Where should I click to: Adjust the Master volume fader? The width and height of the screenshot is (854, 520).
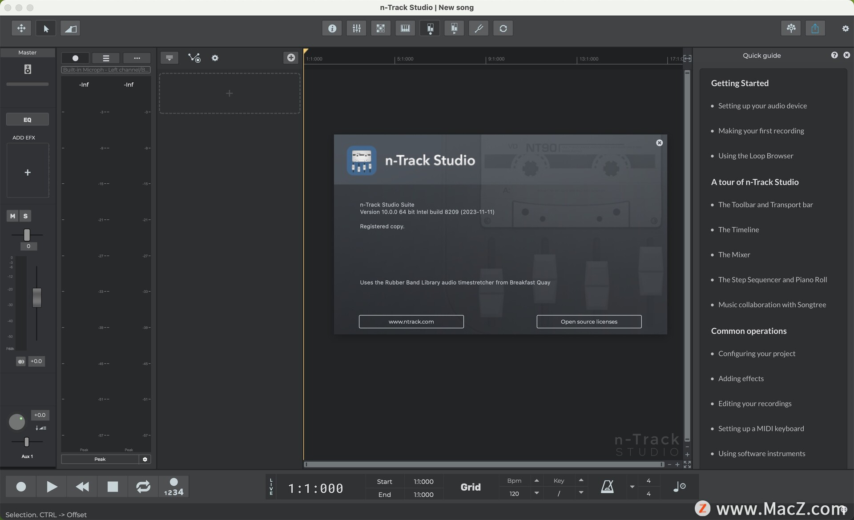(x=37, y=298)
